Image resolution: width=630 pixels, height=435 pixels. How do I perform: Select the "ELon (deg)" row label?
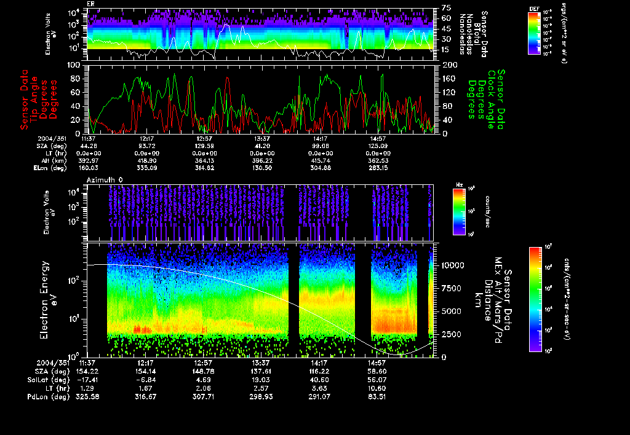(x=50, y=168)
